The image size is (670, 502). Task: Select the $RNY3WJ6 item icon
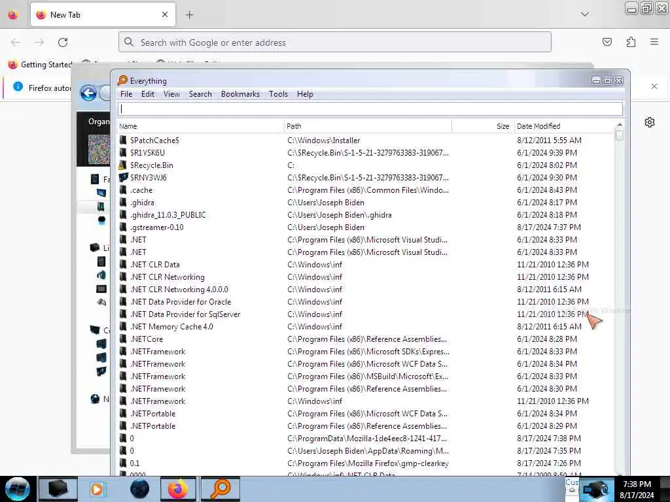pos(123,177)
